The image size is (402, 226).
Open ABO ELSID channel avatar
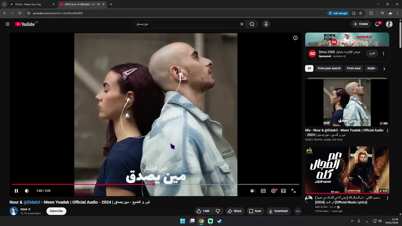coord(309,199)
